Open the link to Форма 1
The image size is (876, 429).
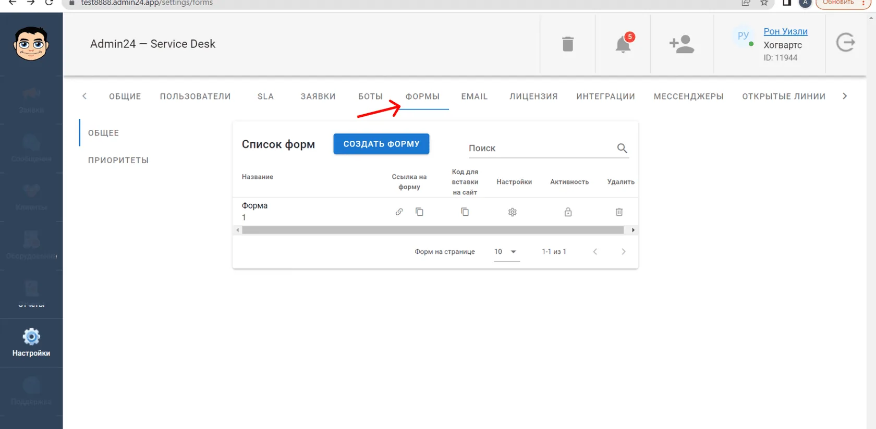click(x=399, y=212)
